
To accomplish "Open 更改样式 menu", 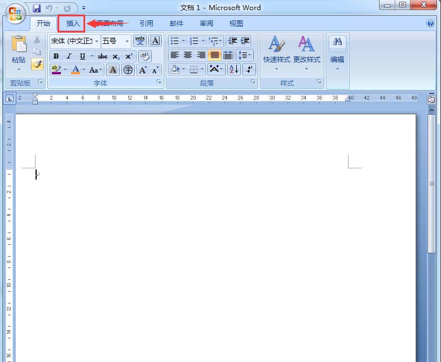I will coord(307,53).
